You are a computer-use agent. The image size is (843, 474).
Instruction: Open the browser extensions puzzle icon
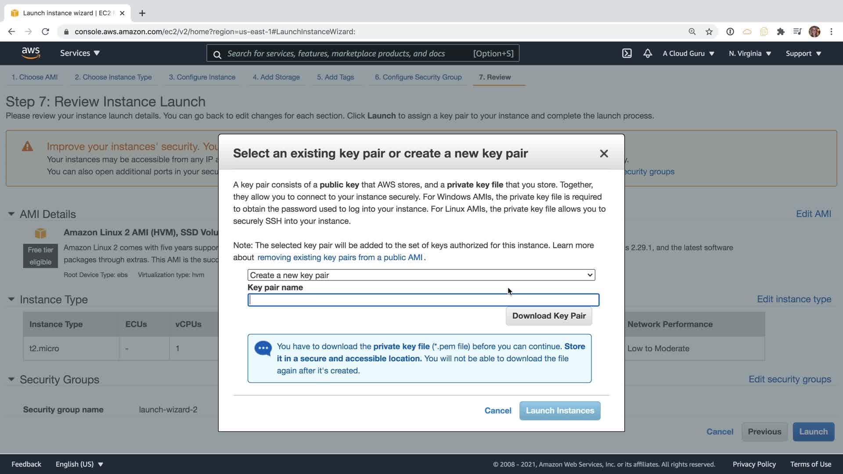click(x=781, y=32)
